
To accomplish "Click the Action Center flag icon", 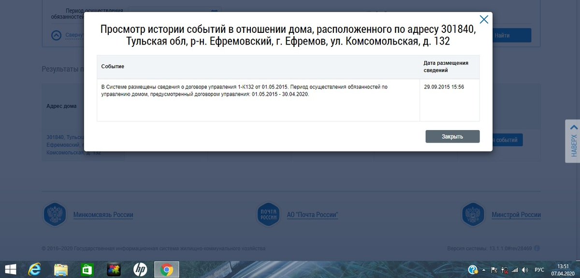I will [x=494, y=270].
